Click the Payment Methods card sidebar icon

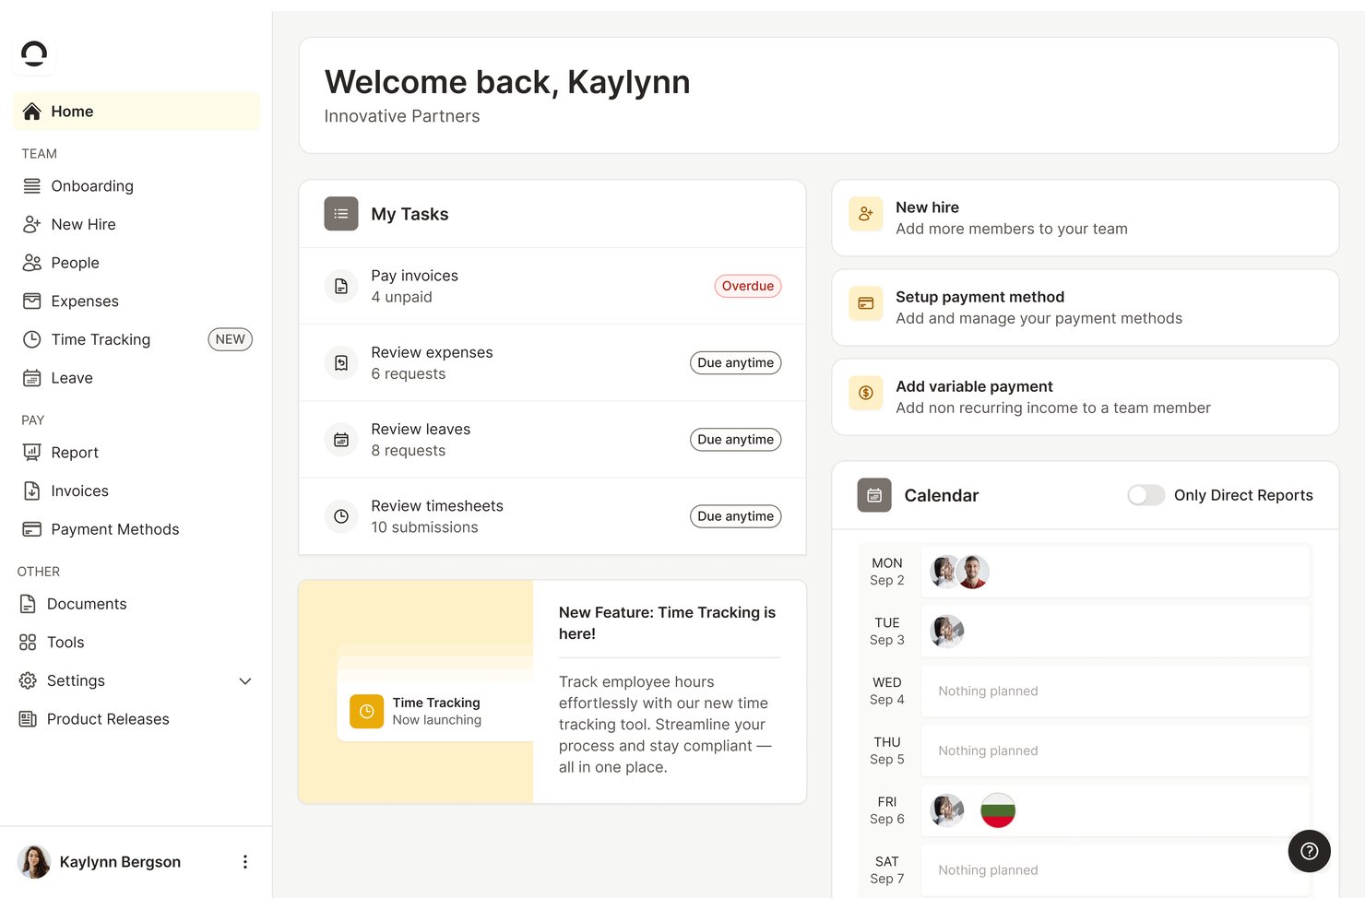point(31,529)
